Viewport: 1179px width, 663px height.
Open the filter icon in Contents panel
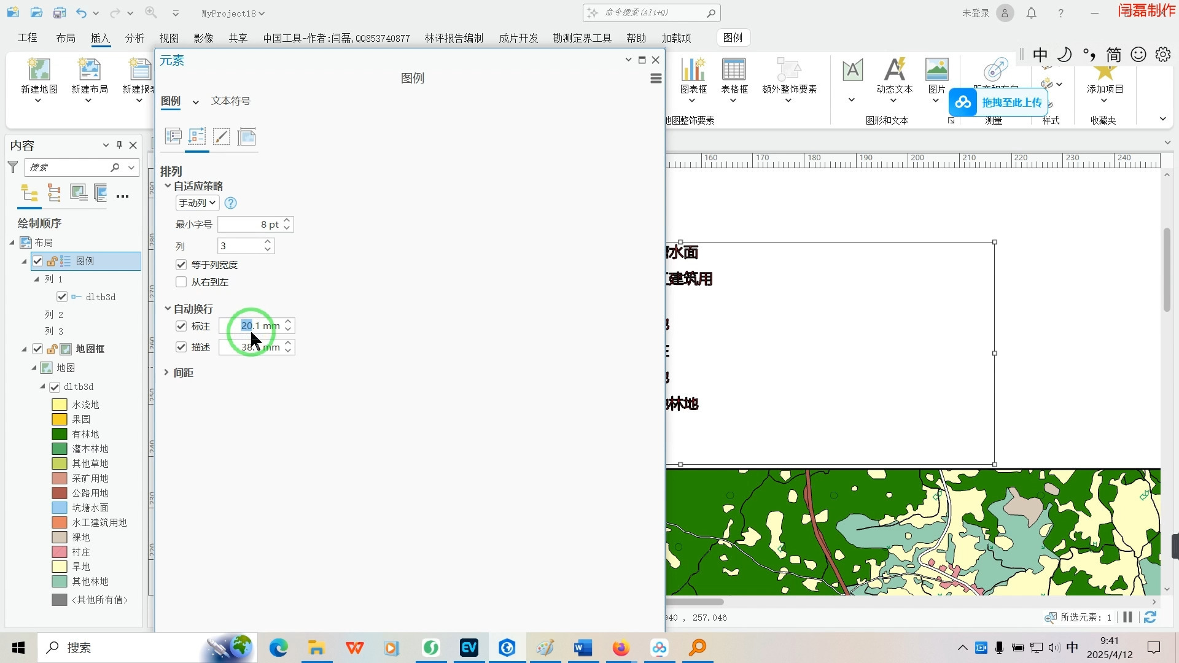tap(12, 167)
